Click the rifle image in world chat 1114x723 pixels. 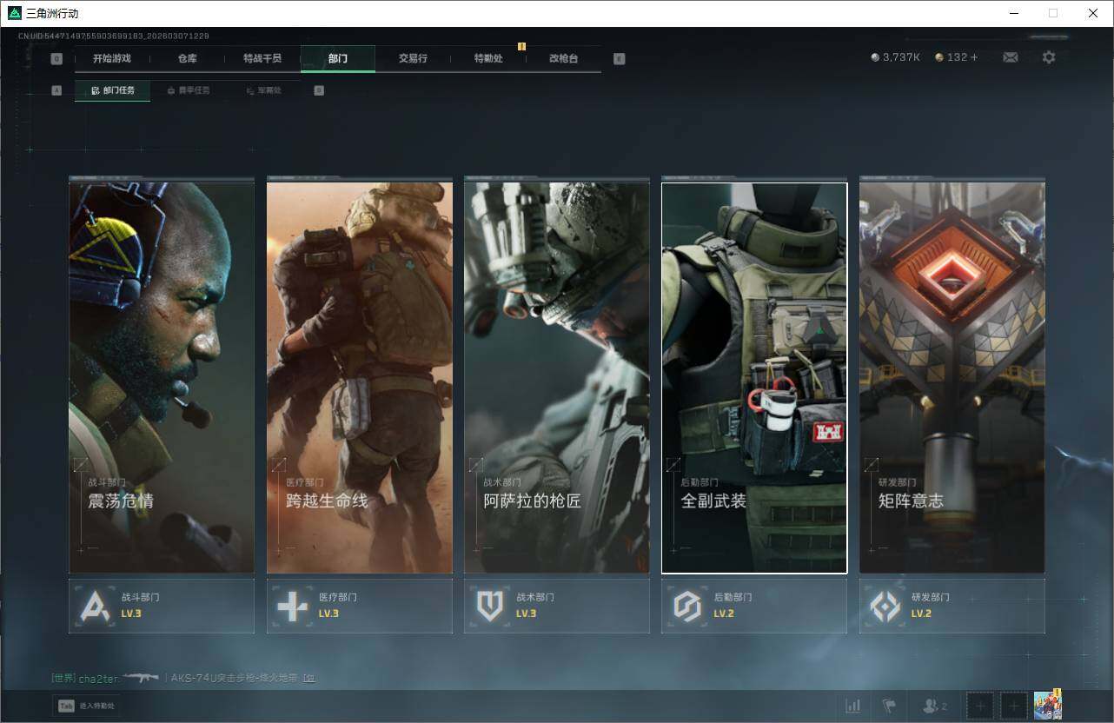click(141, 677)
